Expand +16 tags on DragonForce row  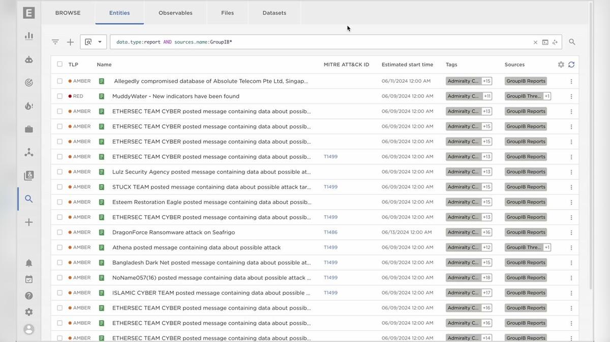[x=486, y=232]
